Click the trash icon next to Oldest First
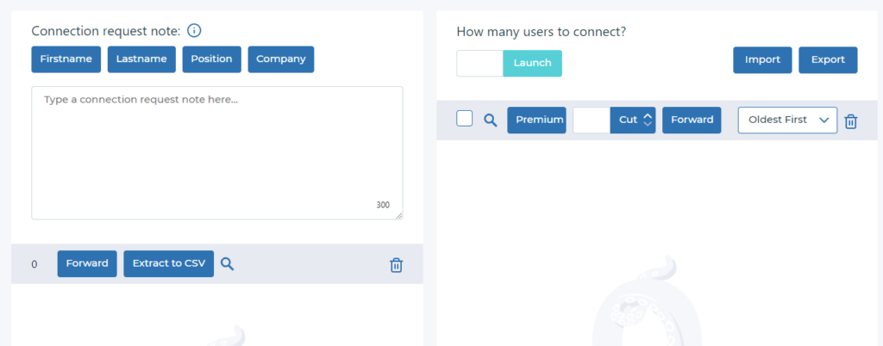 pyautogui.click(x=851, y=120)
